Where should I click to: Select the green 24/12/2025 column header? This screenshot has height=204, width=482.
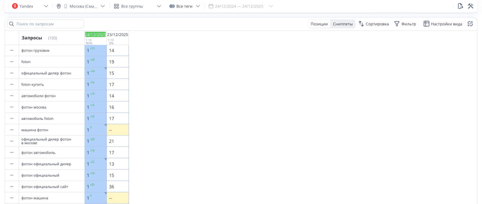click(95, 35)
